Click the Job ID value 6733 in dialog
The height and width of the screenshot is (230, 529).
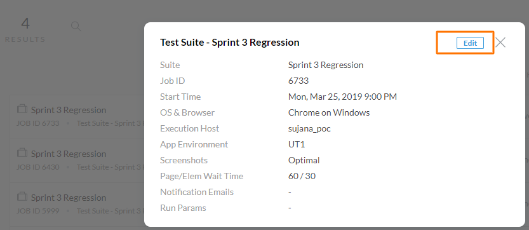(298, 81)
